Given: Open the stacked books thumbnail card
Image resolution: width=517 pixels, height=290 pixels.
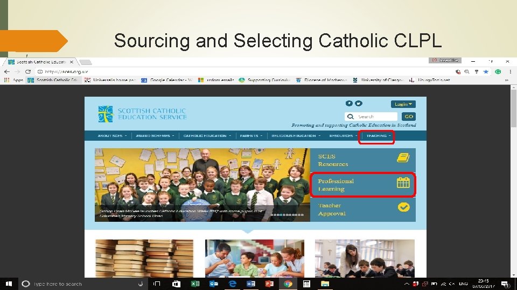Looking at the screenshot, I should [x=144, y=258].
